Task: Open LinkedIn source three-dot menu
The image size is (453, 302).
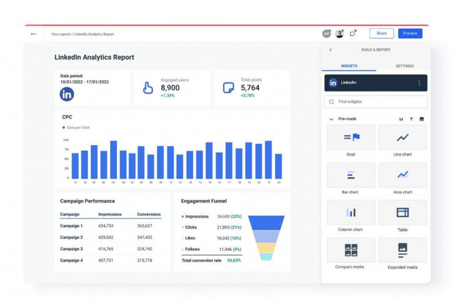Action: [419, 83]
